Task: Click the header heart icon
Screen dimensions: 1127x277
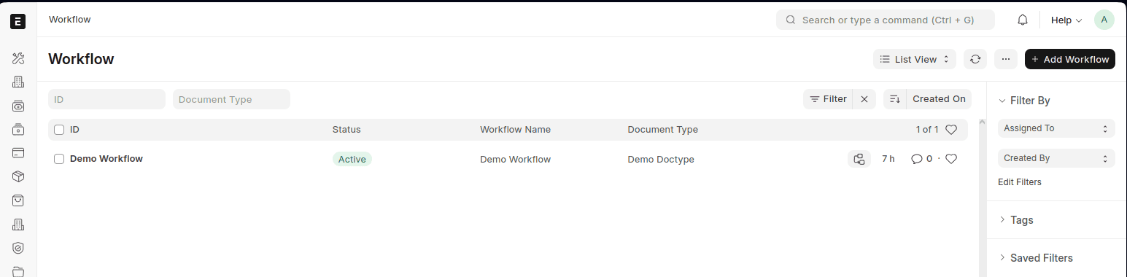Action: [x=951, y=130]
